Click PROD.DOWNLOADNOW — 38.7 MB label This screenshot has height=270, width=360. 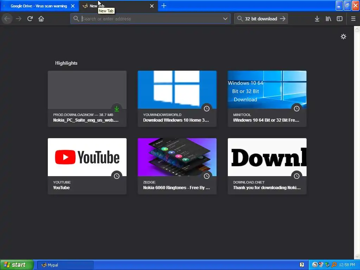tap(83, 115)
